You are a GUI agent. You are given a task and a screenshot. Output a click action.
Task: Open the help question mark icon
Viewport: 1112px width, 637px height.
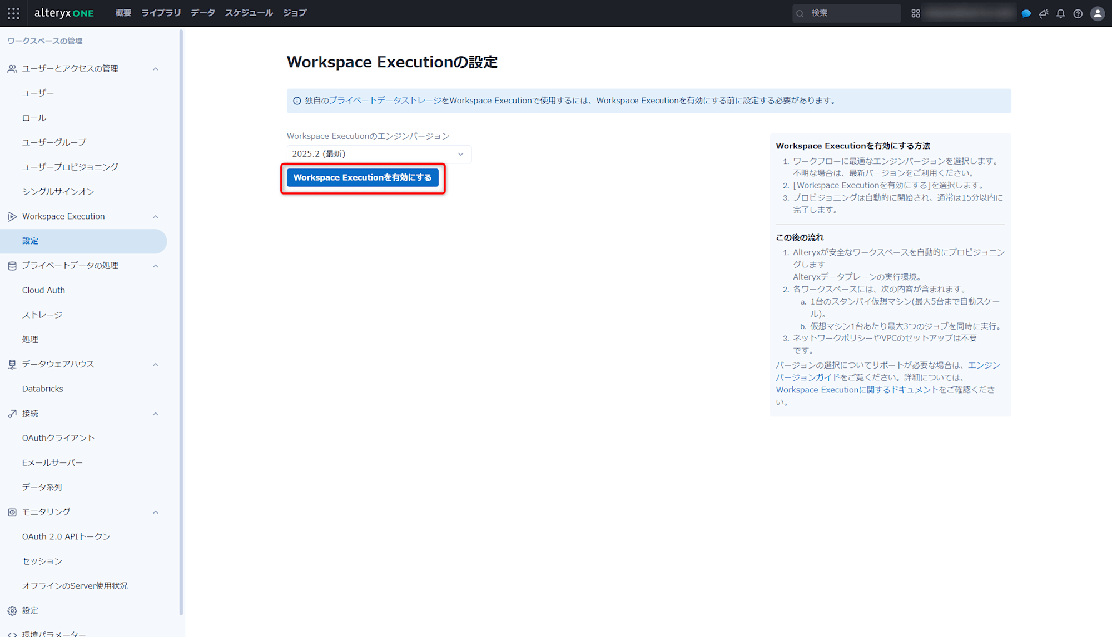[1078, 13]
